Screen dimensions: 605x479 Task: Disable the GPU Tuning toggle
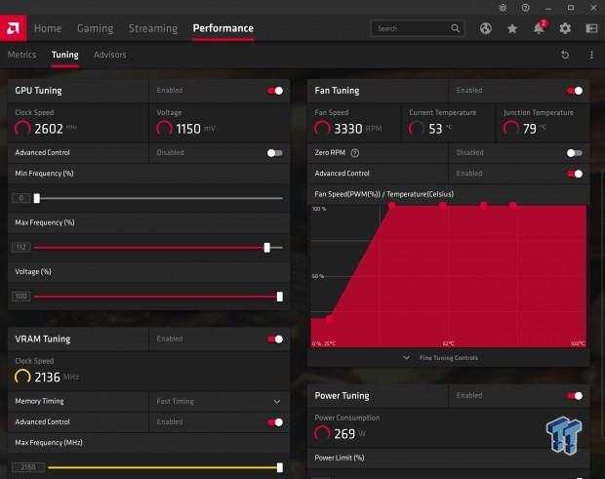click(x=275, y=91)
